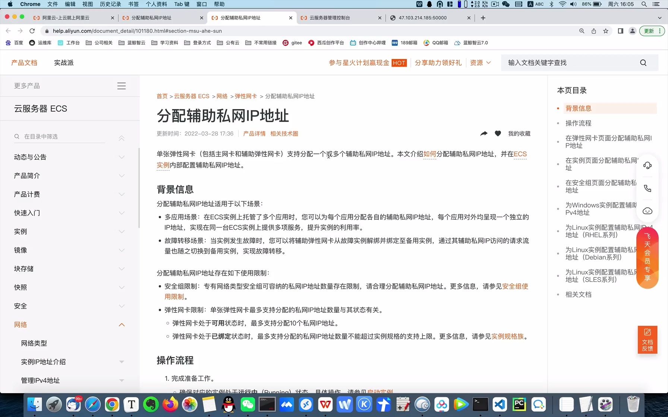The height and width of the screenshot is (417, 668).
Task: Open Visual Studio Code from the Dock
Action: [500, 404]
